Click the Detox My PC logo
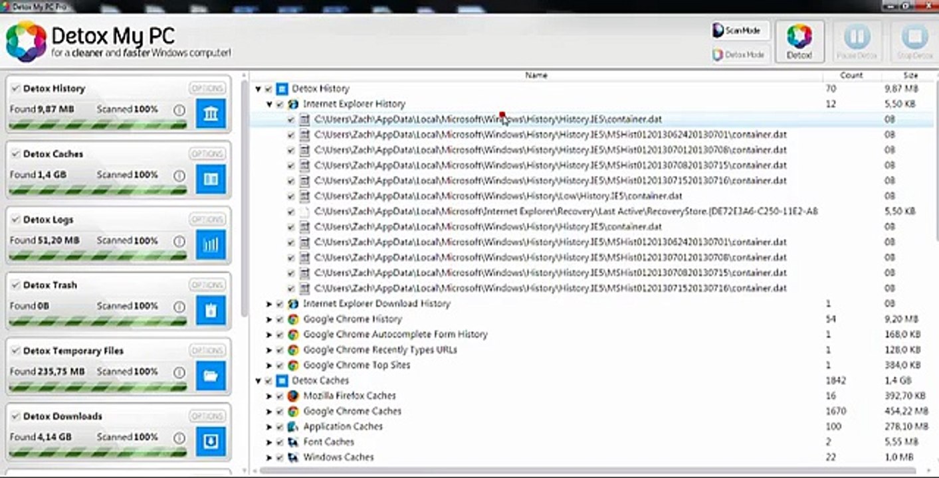The width and height of the screenshot is (939, 478). point(27,41)
